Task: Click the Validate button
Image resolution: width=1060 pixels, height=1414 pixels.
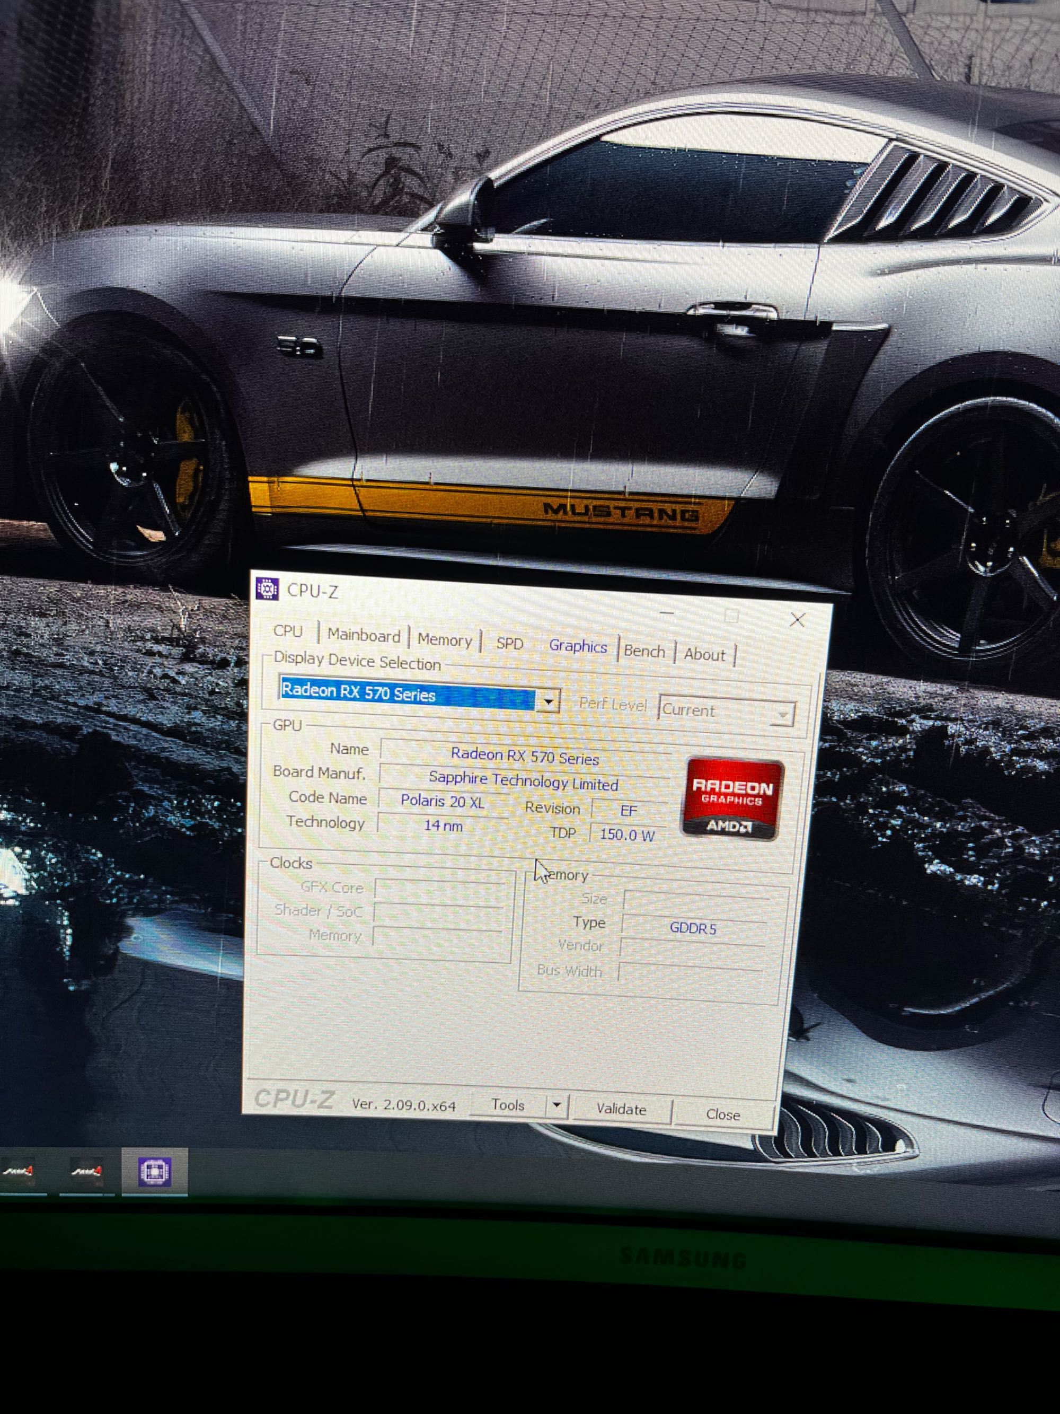Action: pyautogui.click(x=621, y=1109)
